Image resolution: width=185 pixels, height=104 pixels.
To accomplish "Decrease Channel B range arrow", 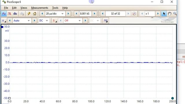I will click(x=61, y=21).
